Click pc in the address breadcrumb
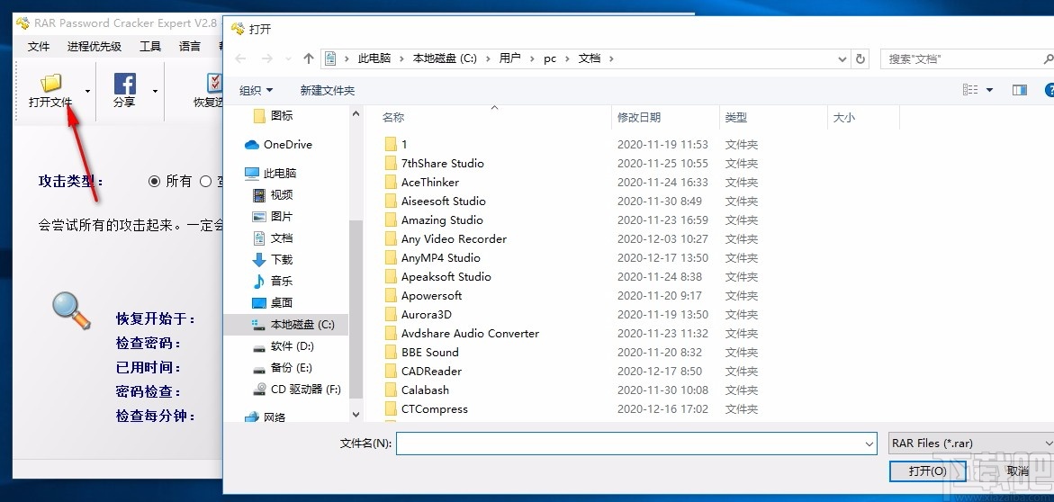The width and height of the screenshot is (1054, 502). [x=550, y=58]
